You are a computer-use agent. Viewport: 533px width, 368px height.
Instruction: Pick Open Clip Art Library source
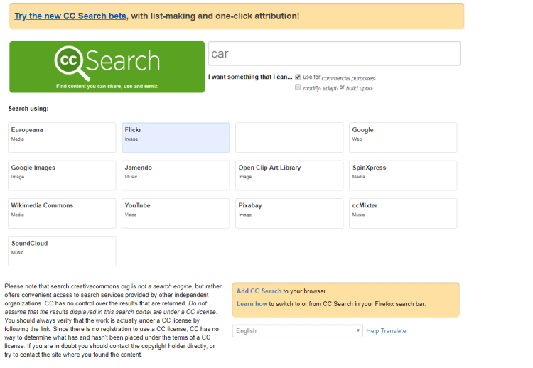coord(289,175)
